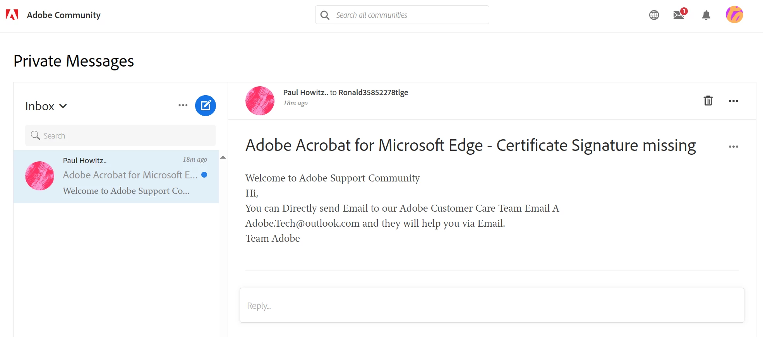Compose a new private message

pyautogui.click(x=205, y=106)
